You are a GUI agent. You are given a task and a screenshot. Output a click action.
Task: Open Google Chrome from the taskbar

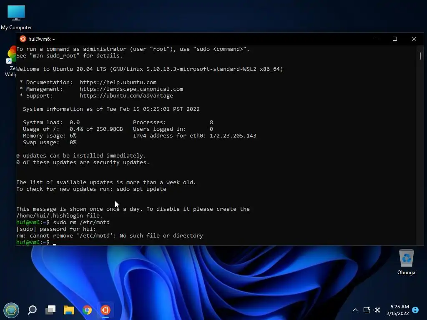pyautogui.click(x=87, y=310)
